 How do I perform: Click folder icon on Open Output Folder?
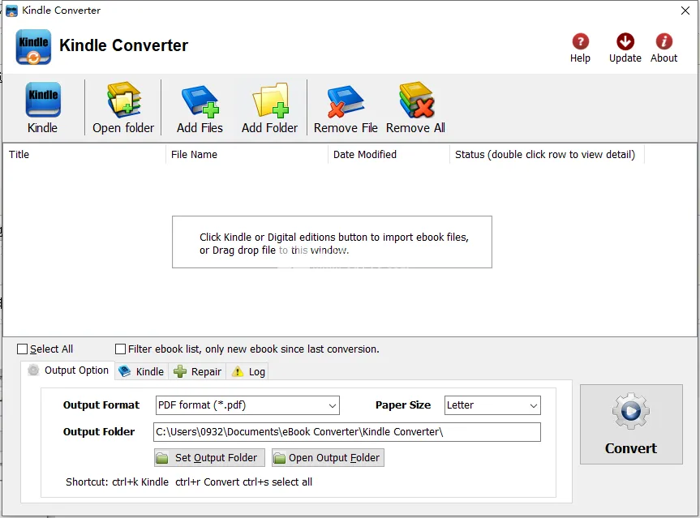[x=280, y=458]
